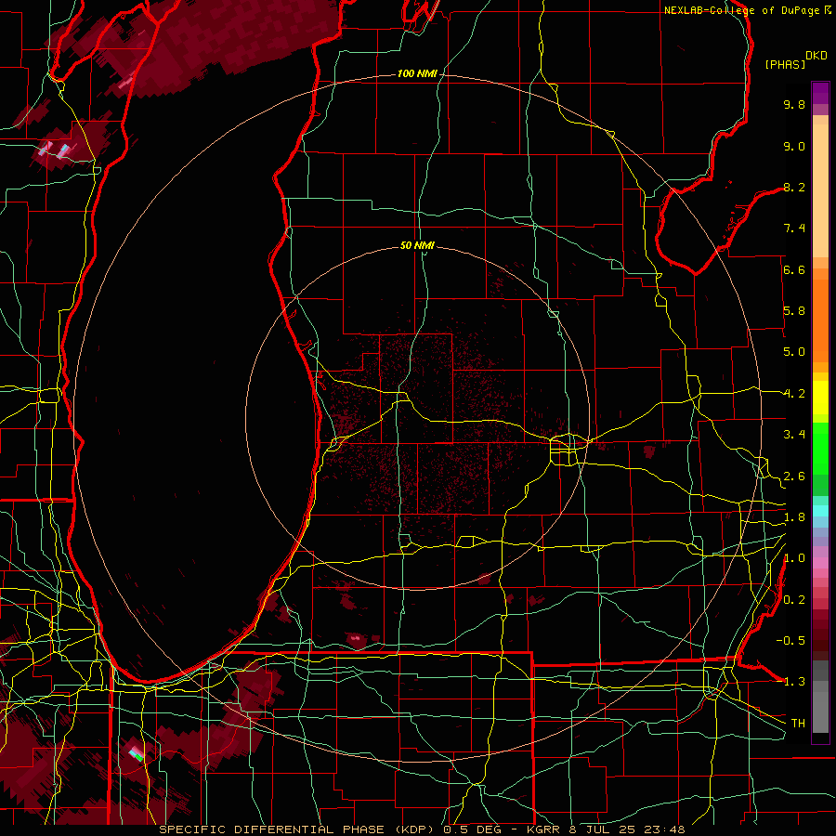Select the cyan segment of the color bar

[x=820, y=511]
